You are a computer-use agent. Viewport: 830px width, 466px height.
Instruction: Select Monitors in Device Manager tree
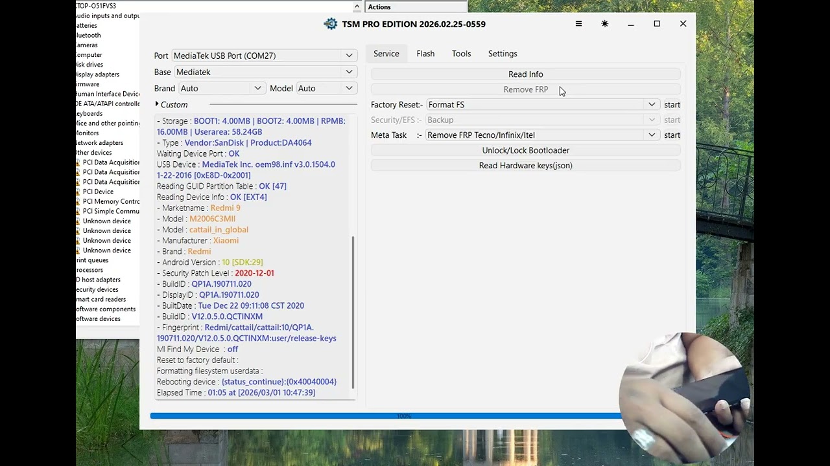click(88, 133)
